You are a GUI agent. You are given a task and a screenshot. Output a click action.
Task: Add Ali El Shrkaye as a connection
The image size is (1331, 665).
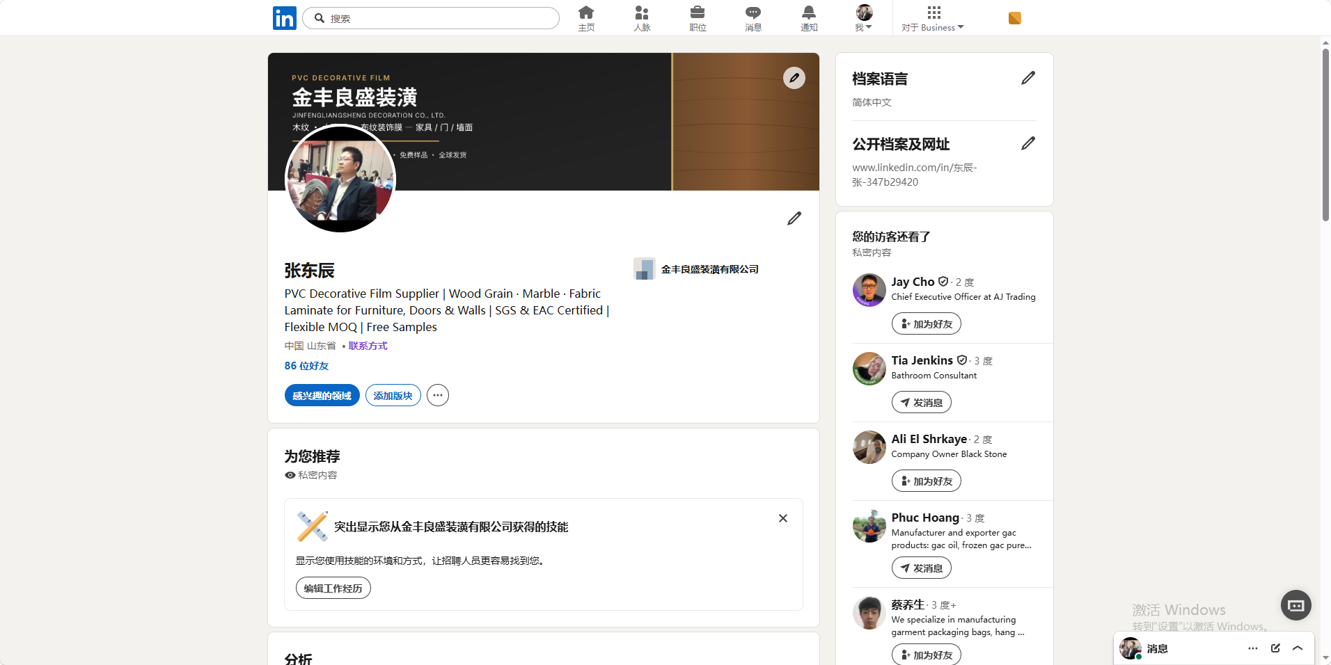pos(927,481)
